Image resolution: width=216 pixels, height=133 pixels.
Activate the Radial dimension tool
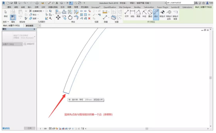pyautogui.click(x=144, y=14)
